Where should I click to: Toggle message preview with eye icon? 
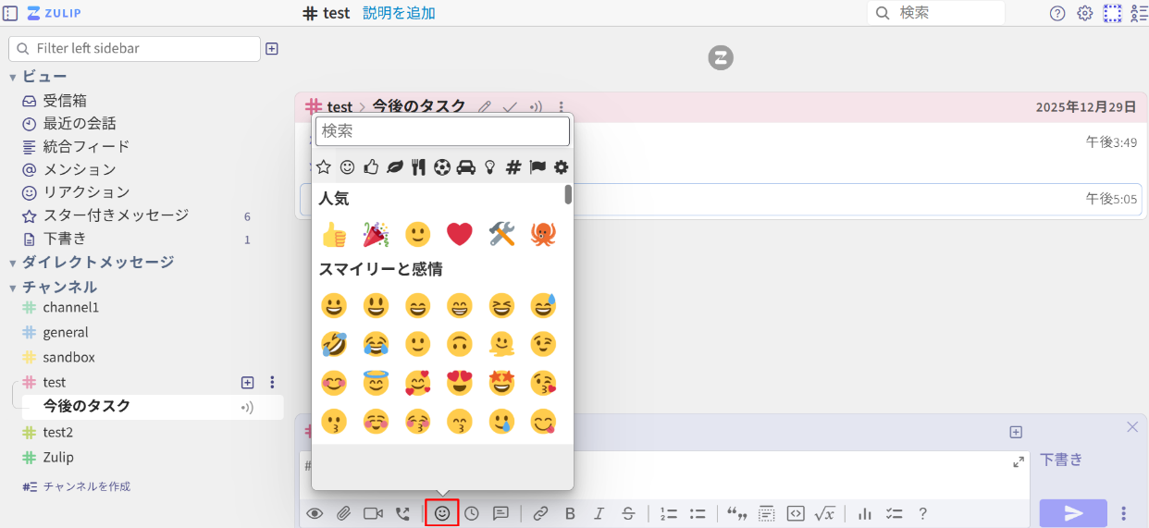tap(315, 513)
